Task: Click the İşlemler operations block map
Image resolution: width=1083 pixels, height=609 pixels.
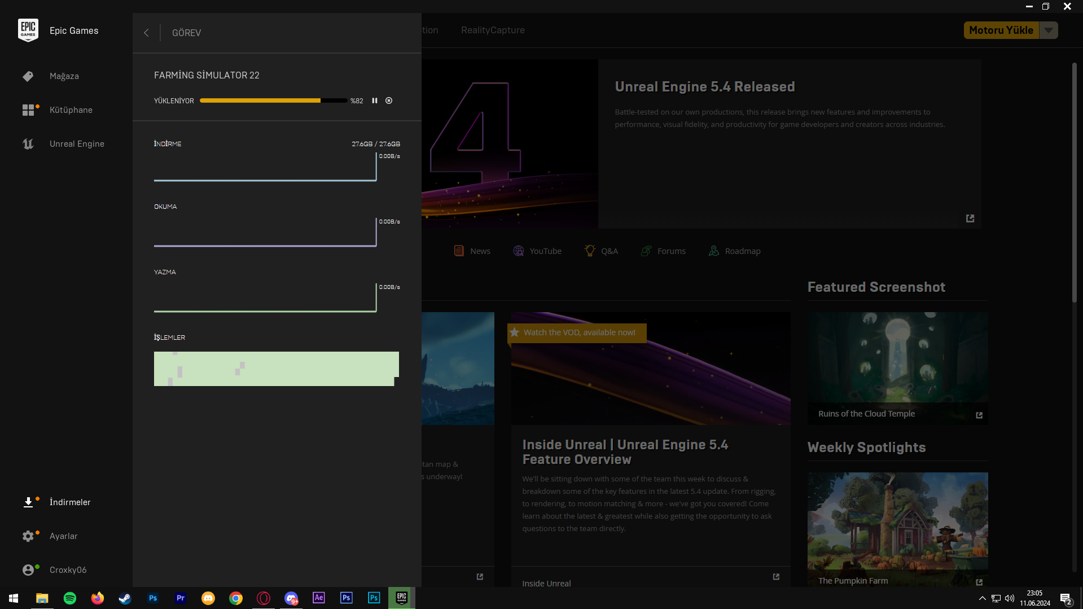Action: 277,369
